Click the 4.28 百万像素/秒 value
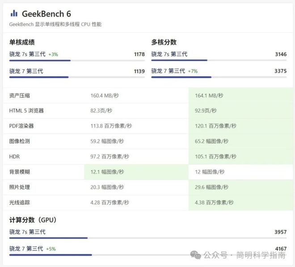 [x=110, y=203]
